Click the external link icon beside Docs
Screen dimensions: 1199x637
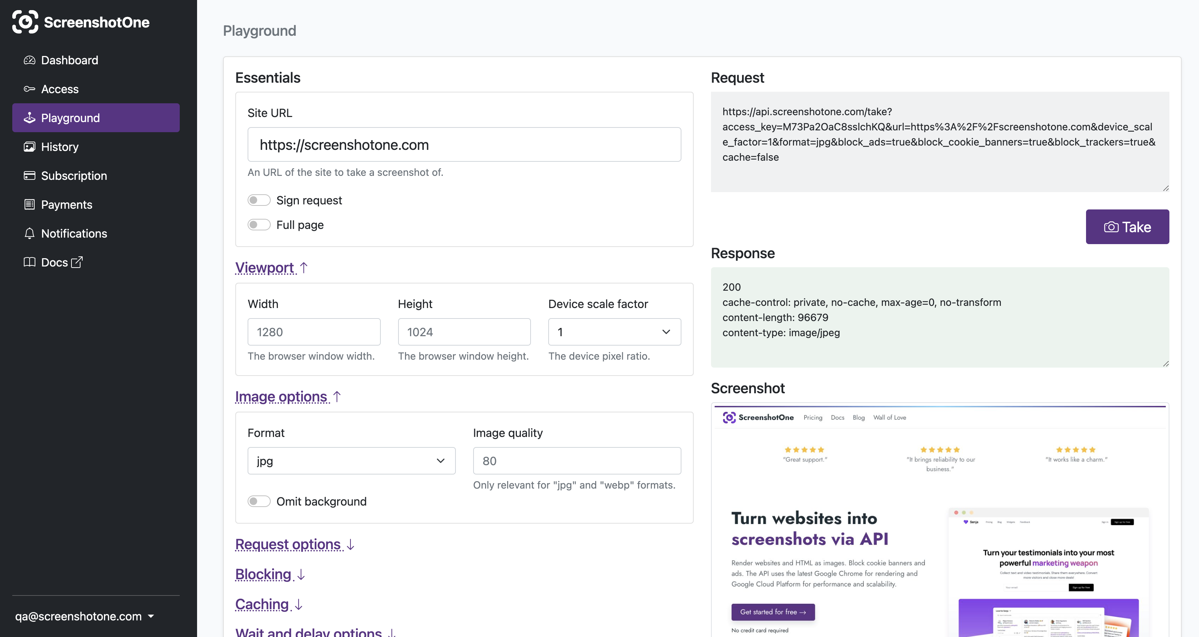pos(77,262)
